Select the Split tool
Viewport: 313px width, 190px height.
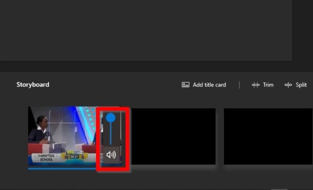coord(296,85)
